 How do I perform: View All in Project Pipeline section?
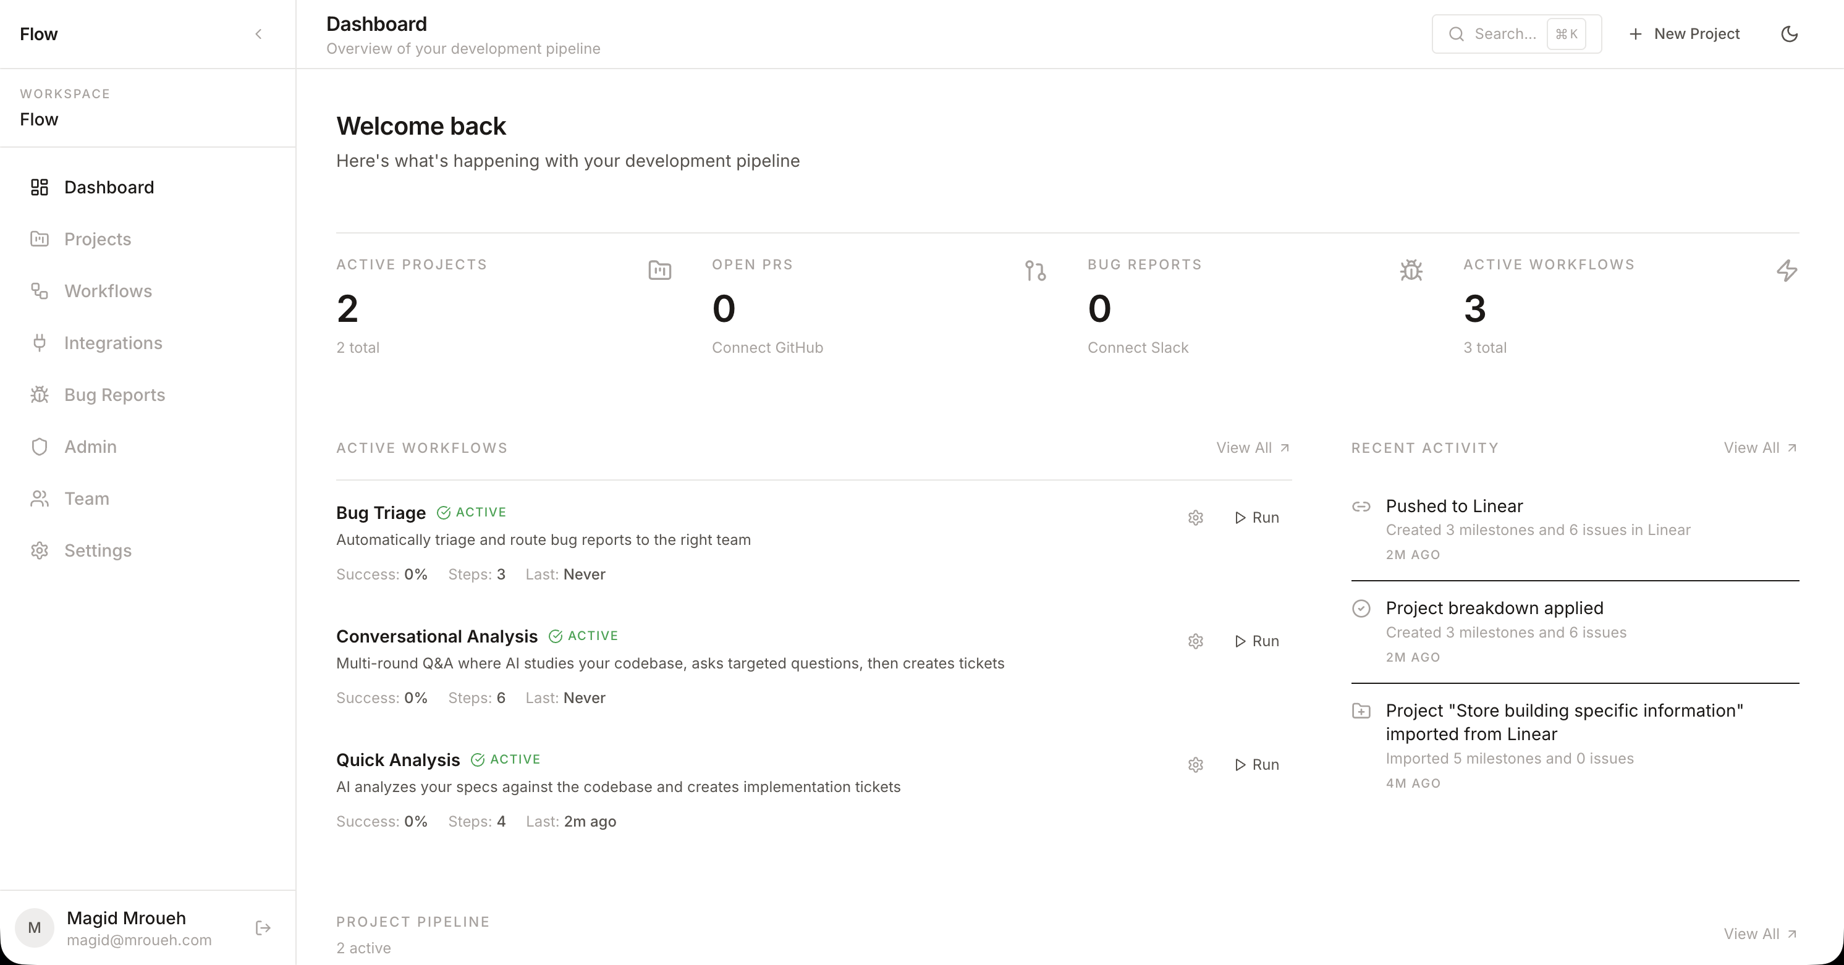[x=1760, y=934]
